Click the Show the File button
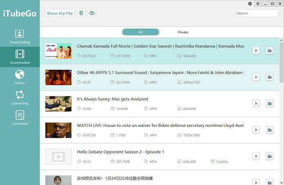The width and height of the screenshot is (284, 185). point(60,13)
